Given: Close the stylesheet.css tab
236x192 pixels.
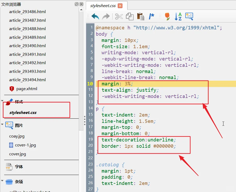Looking at the screenshot, I should 120,6.
